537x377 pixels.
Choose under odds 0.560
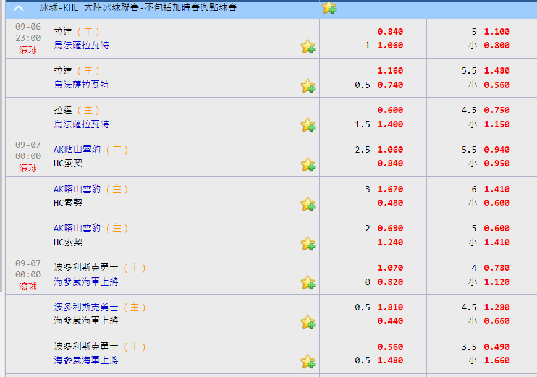tap(497, 85)
